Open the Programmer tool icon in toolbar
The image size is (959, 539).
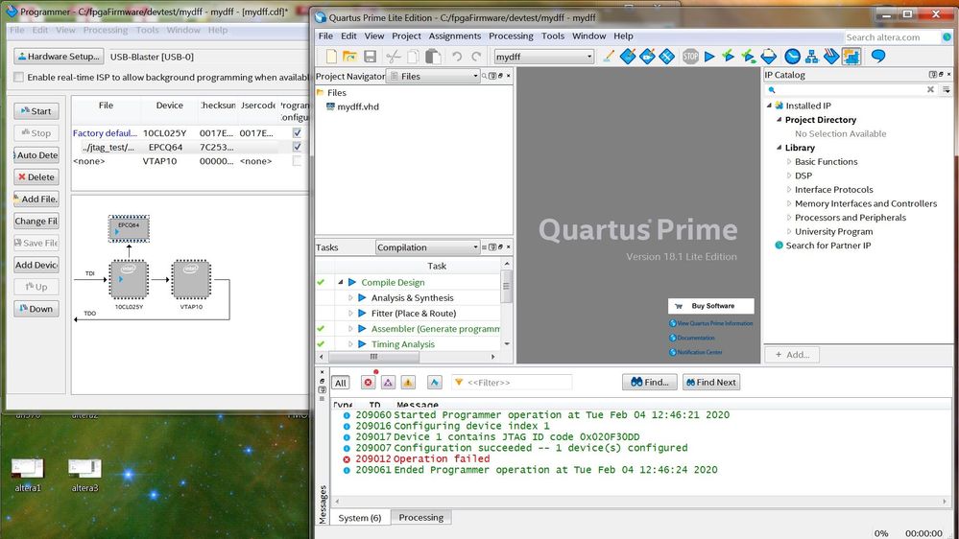[851, 57]
